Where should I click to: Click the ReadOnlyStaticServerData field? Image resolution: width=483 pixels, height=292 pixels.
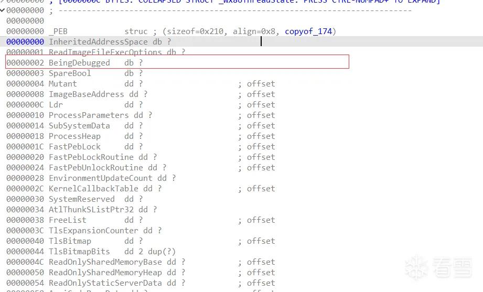point(105,283)
